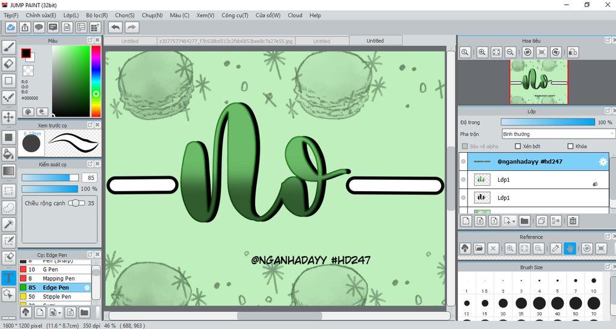616x329 pixels.
Task: Select the Brush tool in left toolbar
Action: pyautogui.click(x=8, y=47)
